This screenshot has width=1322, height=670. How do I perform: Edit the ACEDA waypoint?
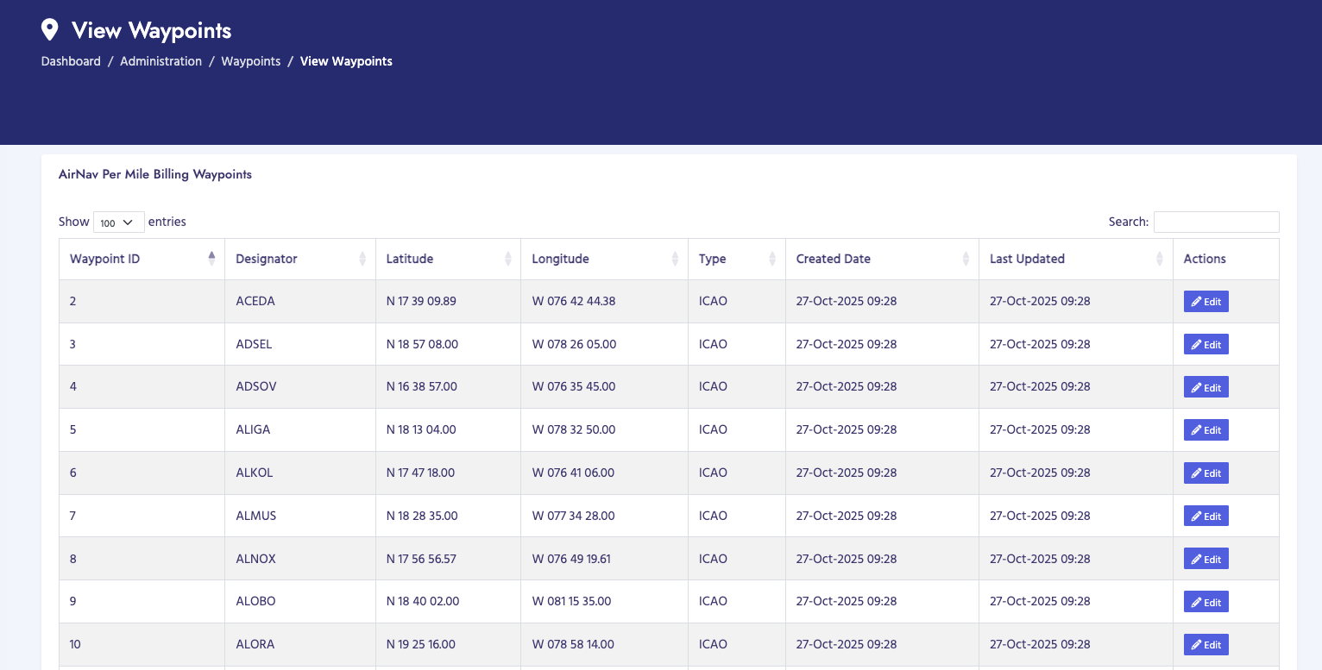point(1206,302)
